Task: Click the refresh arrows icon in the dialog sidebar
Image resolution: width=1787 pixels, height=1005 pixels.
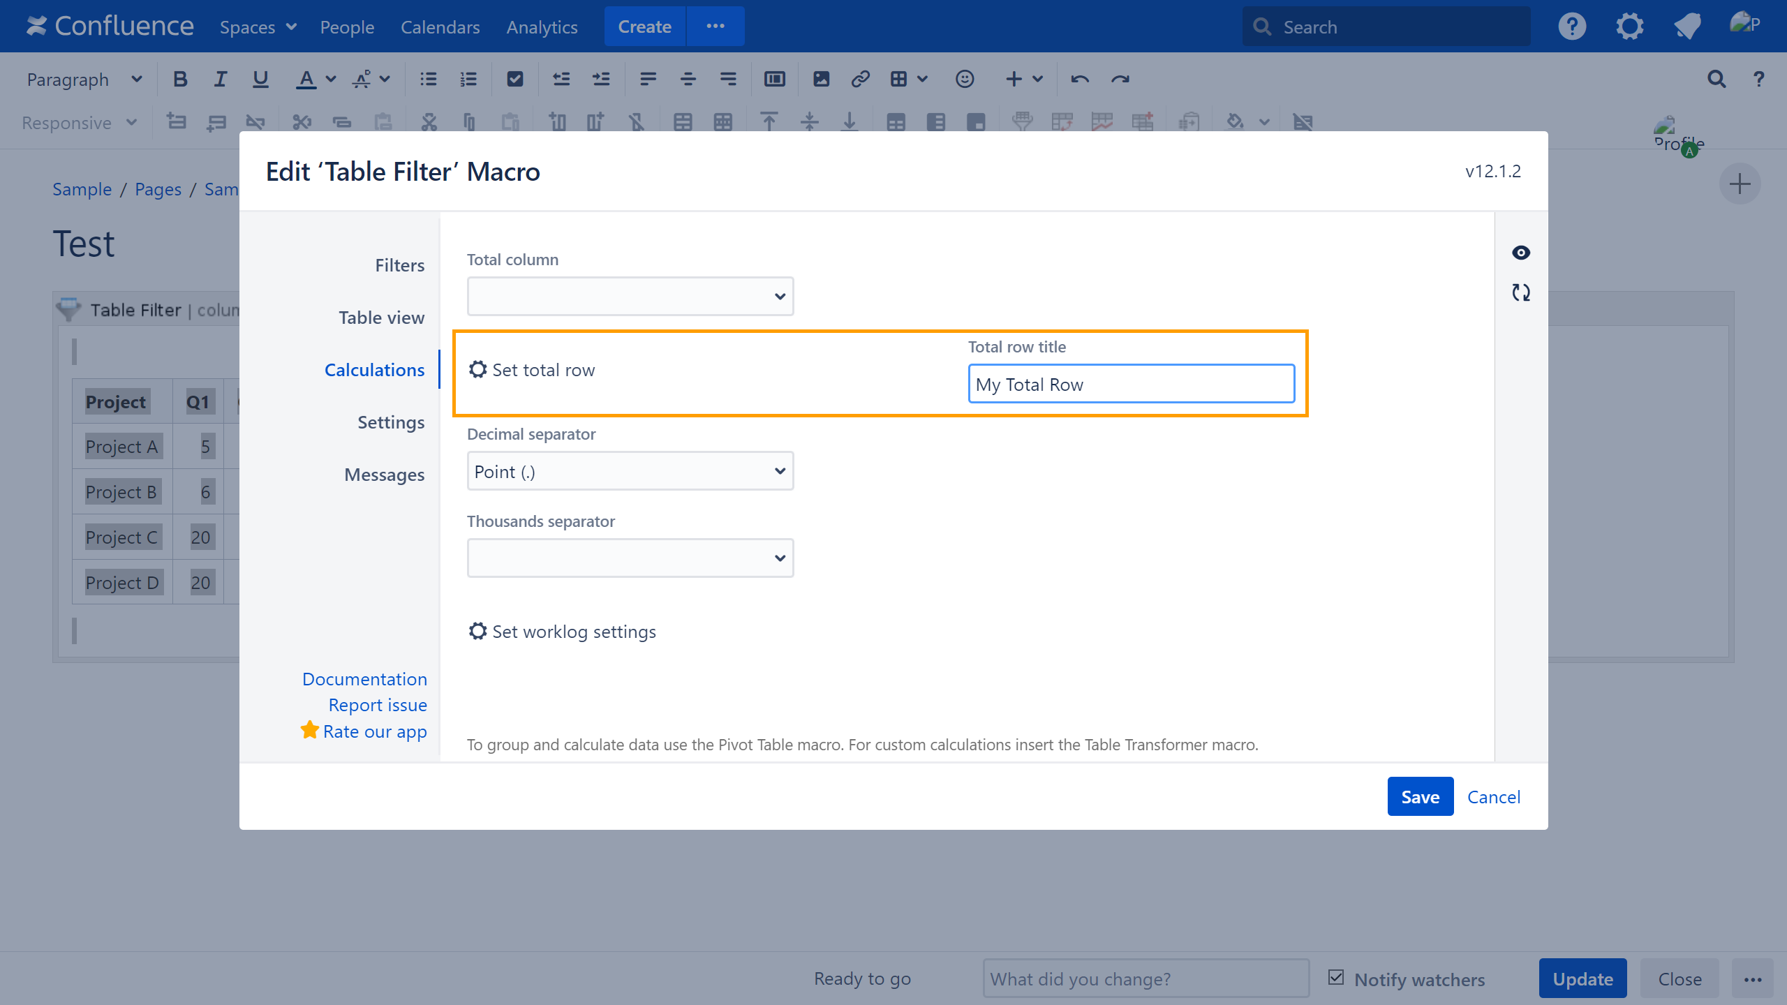Action: [x=1521, y=292]
